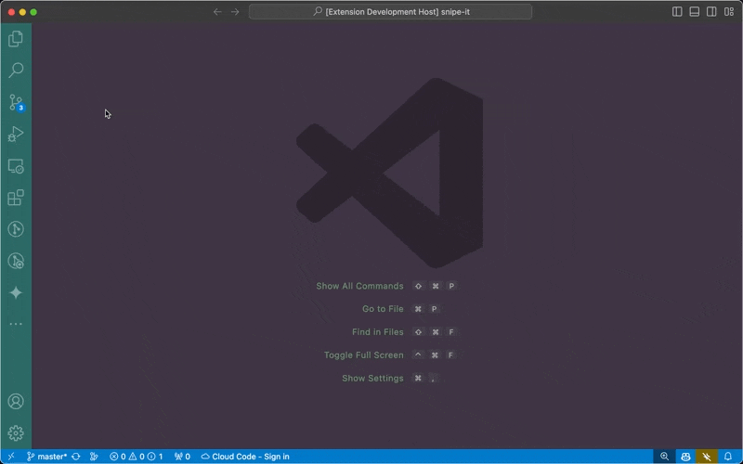Image resolution: width=743 pixels, height=464 pixels.
Task: Open the Manage gear menu
Action: click(16, 432)
